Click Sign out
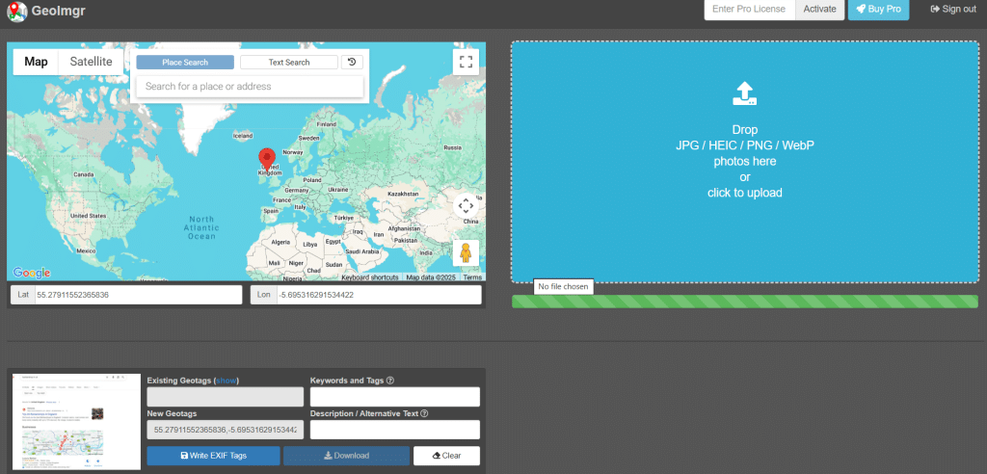Screen dimensions: 987x474 [x=952, y=10]
